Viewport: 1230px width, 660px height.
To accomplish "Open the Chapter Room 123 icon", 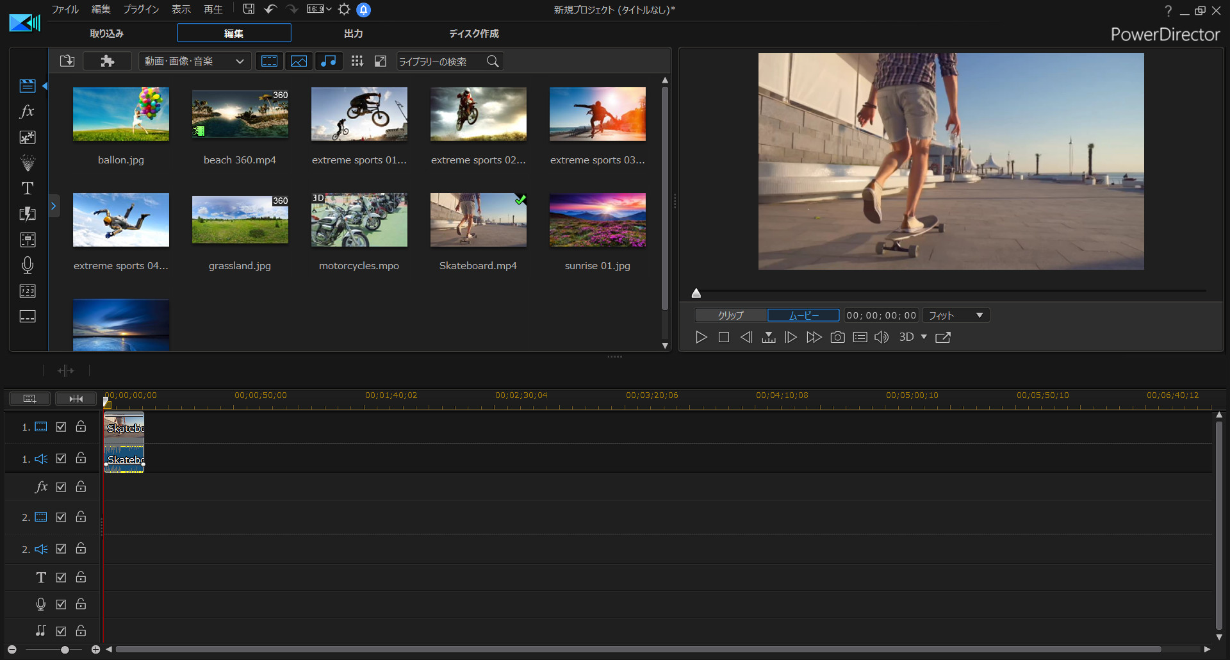I will (x=28, y=291).
